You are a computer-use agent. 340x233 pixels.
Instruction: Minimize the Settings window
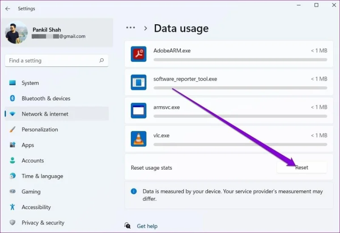(x=299, y=5)
